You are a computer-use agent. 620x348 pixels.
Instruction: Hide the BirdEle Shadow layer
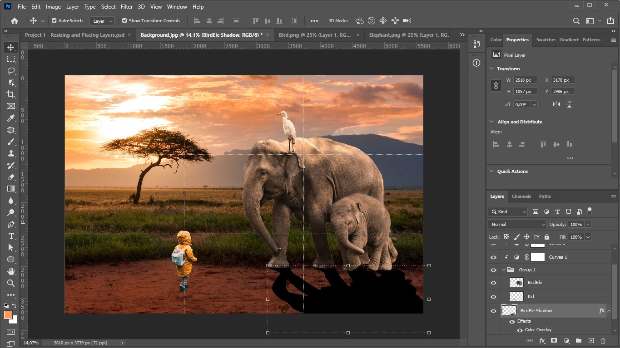[x=493, y=311]
